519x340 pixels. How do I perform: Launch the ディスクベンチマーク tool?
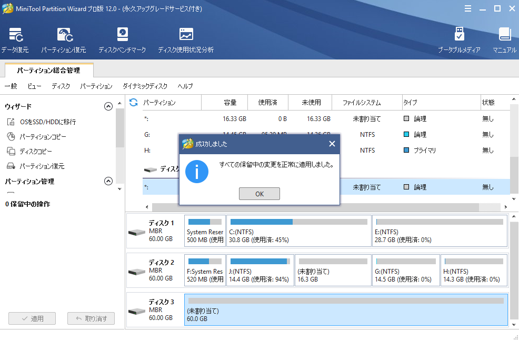click(x=122, y=41)
